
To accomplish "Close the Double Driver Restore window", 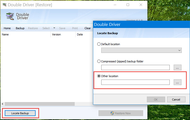I will pos(141,5).
